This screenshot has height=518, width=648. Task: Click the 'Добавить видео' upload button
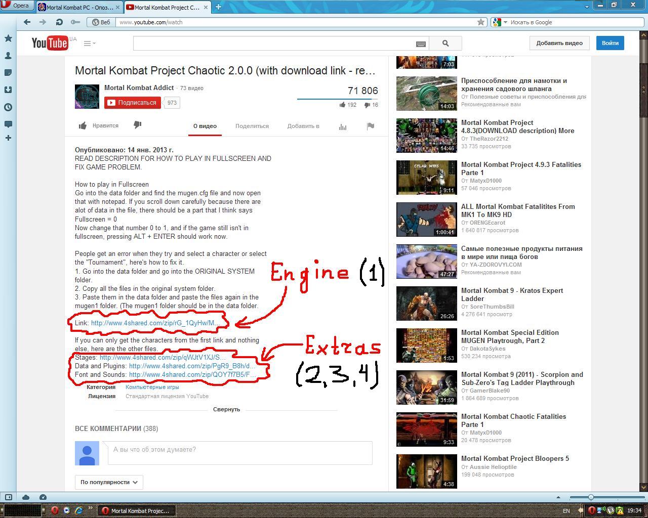click(x=559, y=43)
